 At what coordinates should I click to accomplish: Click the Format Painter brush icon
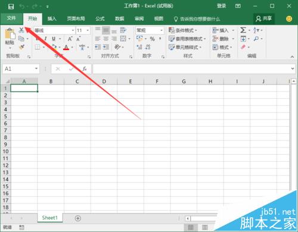21,47
